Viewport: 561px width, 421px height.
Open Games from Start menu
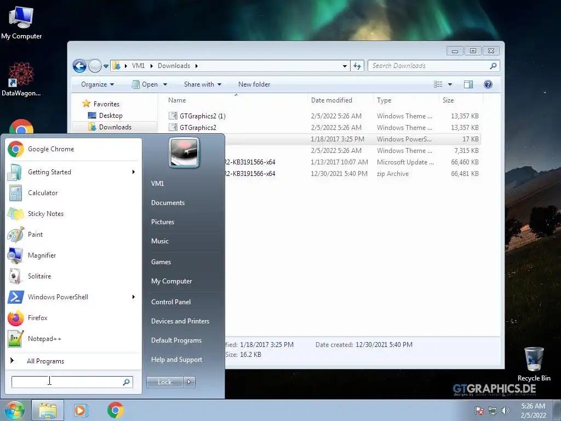click(x=161, y=262)
